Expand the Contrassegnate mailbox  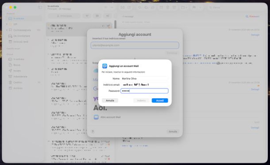(x=7, y=30)
